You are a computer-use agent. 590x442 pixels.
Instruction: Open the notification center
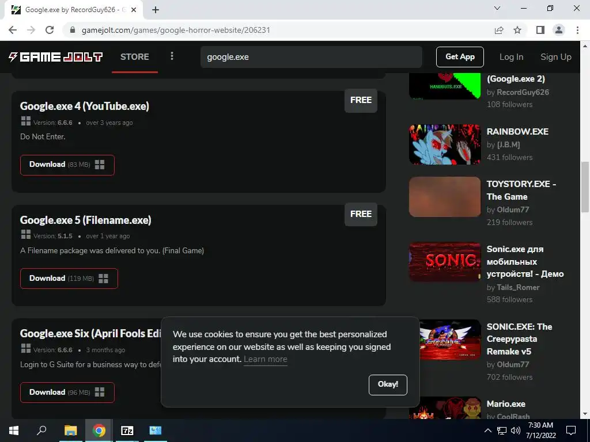[571, 430]
